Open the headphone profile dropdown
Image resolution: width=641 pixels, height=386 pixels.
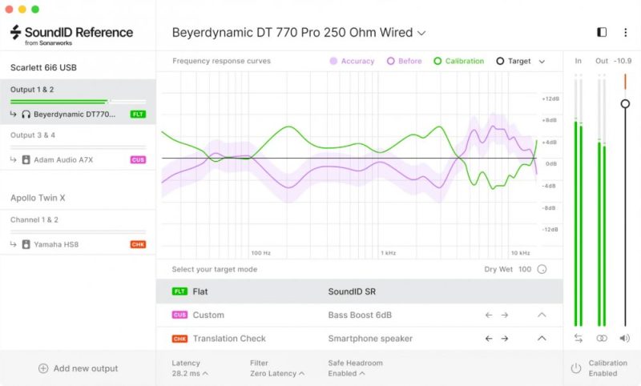coord(299,33)
